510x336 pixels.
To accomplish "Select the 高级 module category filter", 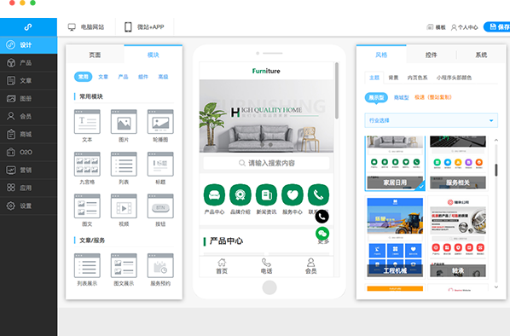I will point(163,77).
